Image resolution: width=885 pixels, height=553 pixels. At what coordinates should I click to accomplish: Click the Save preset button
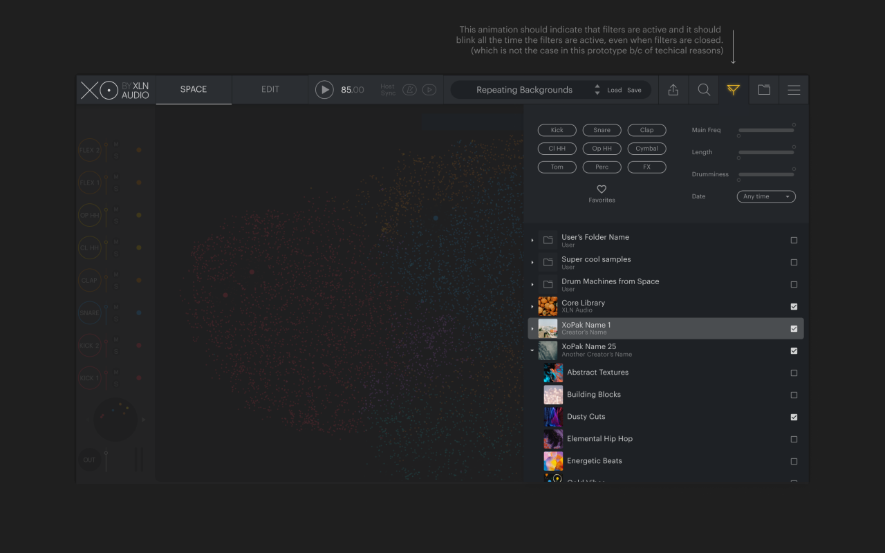point(634,91)
